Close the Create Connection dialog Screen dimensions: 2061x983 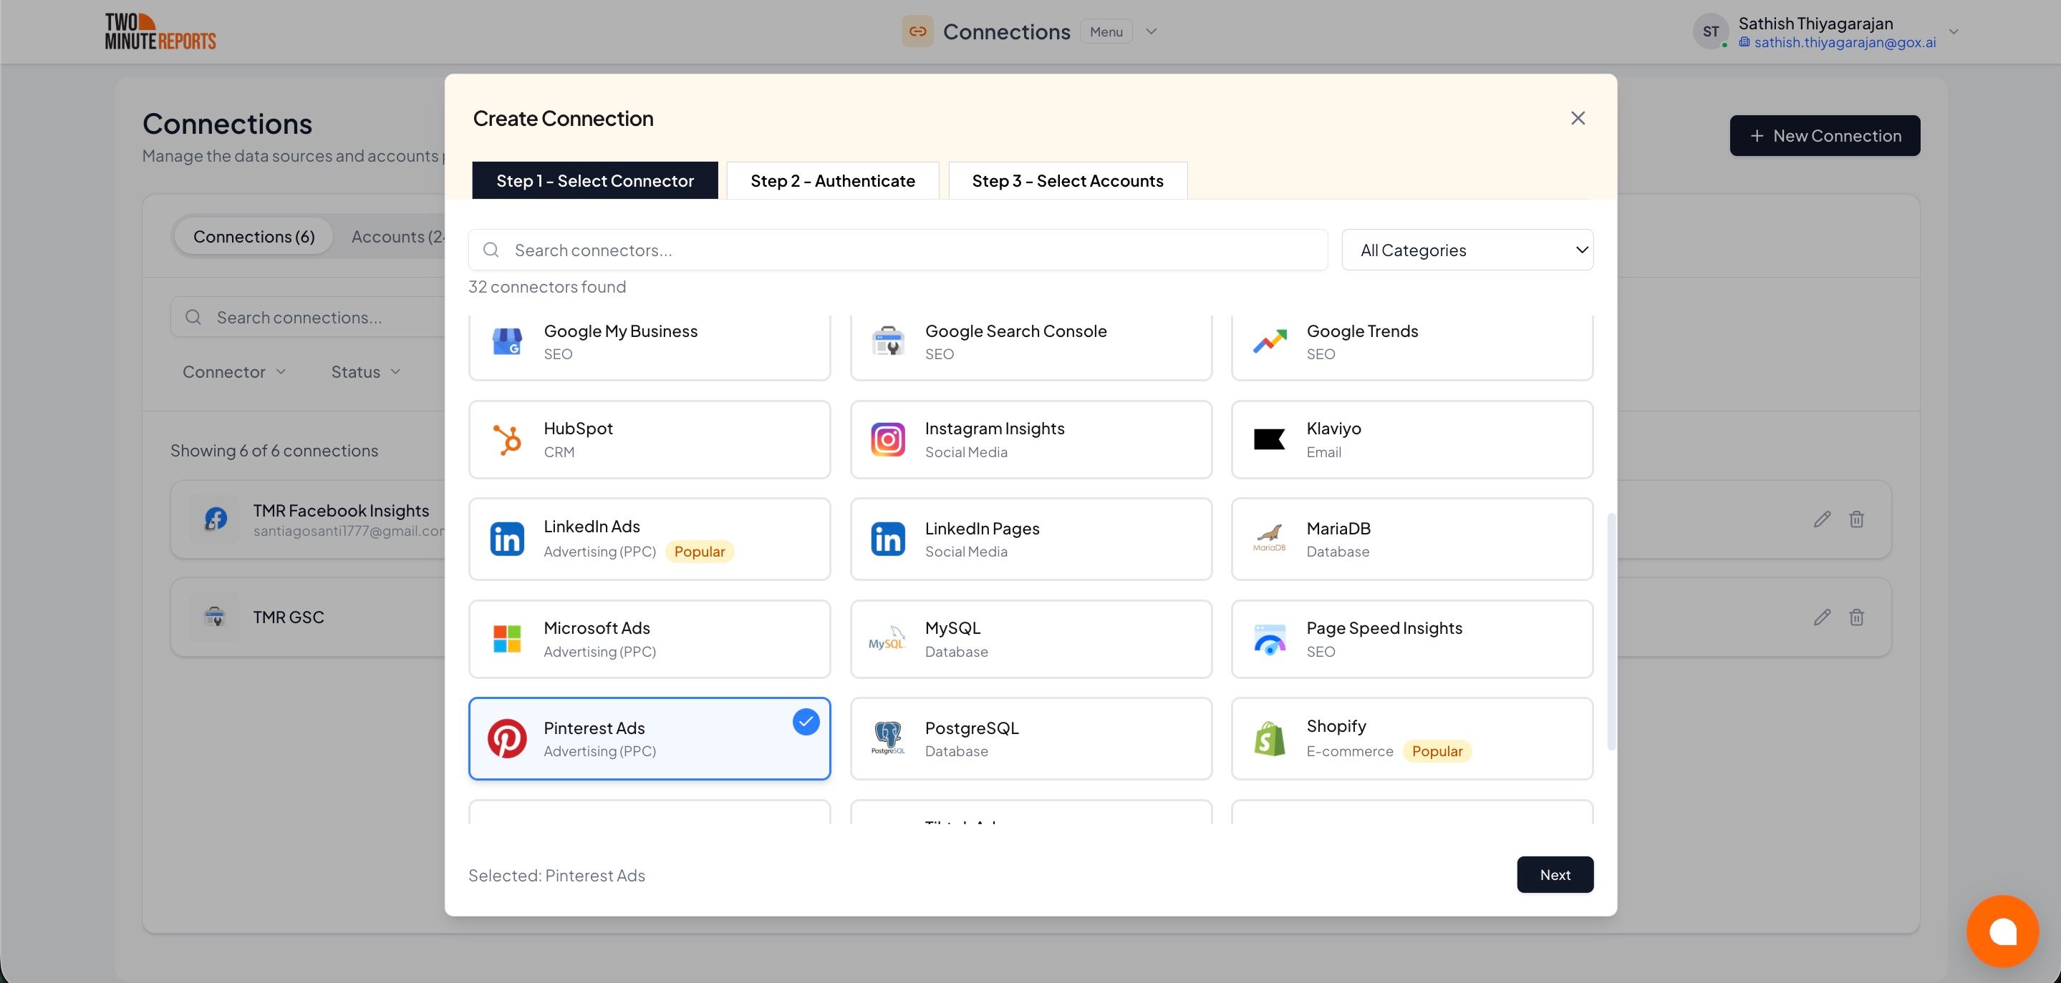1577,118
